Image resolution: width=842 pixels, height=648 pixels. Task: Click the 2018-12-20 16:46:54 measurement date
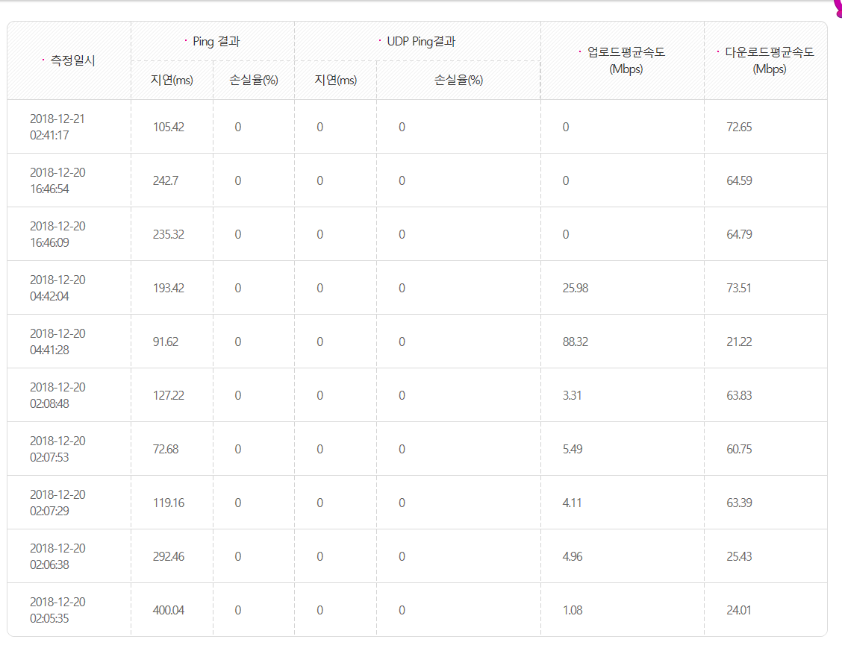57,180
